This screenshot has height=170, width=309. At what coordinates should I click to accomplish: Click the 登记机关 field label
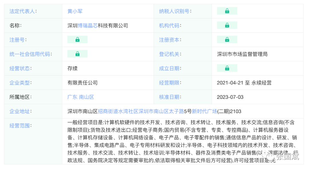(169, 54)
